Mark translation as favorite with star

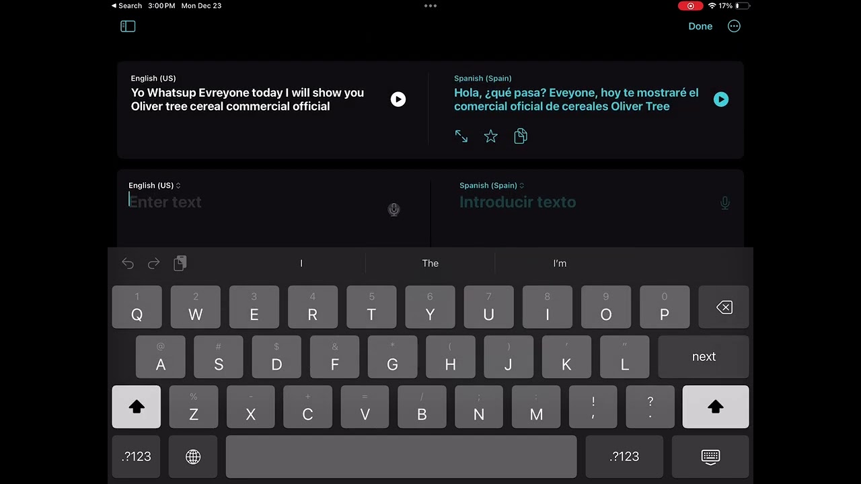491,136
